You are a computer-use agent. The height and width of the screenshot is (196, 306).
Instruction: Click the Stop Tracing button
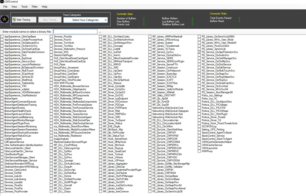click(50, 20)
